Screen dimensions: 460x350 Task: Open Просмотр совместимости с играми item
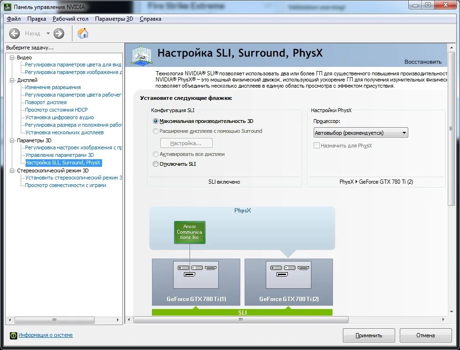[65, 186]
